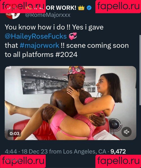Viewport: 141px width, 168px height.
Task: Open the @HaileyRoseFucks mention
Action: click(x=36, y=36)
